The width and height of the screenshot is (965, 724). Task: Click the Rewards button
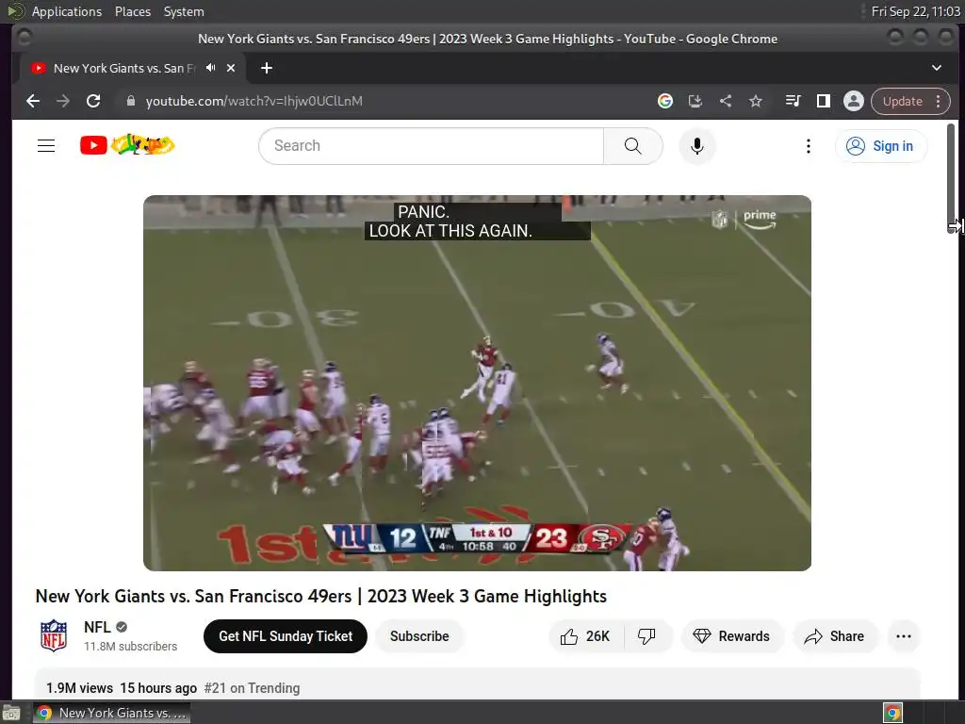[731, 636]
